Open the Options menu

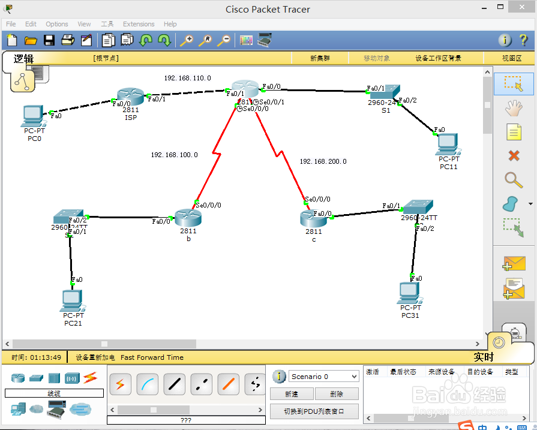point(57,24)
